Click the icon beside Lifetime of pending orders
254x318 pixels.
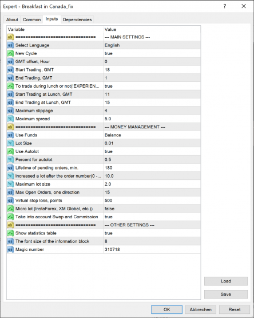(10, 168)
